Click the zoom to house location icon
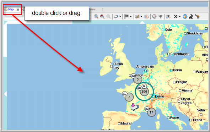The height and width of the screenshot is (132, 210). [102, 16]
